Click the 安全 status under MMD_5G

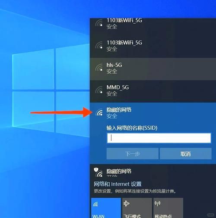point(112,94)
